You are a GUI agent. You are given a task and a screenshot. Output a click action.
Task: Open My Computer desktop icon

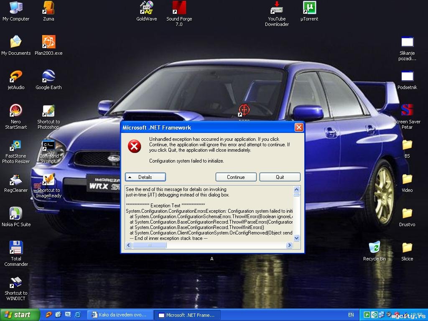[x=16, y=11]
